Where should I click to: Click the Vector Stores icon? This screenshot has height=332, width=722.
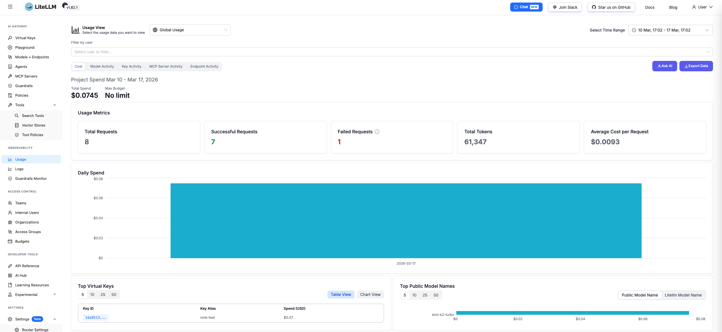tap(17, 125)
